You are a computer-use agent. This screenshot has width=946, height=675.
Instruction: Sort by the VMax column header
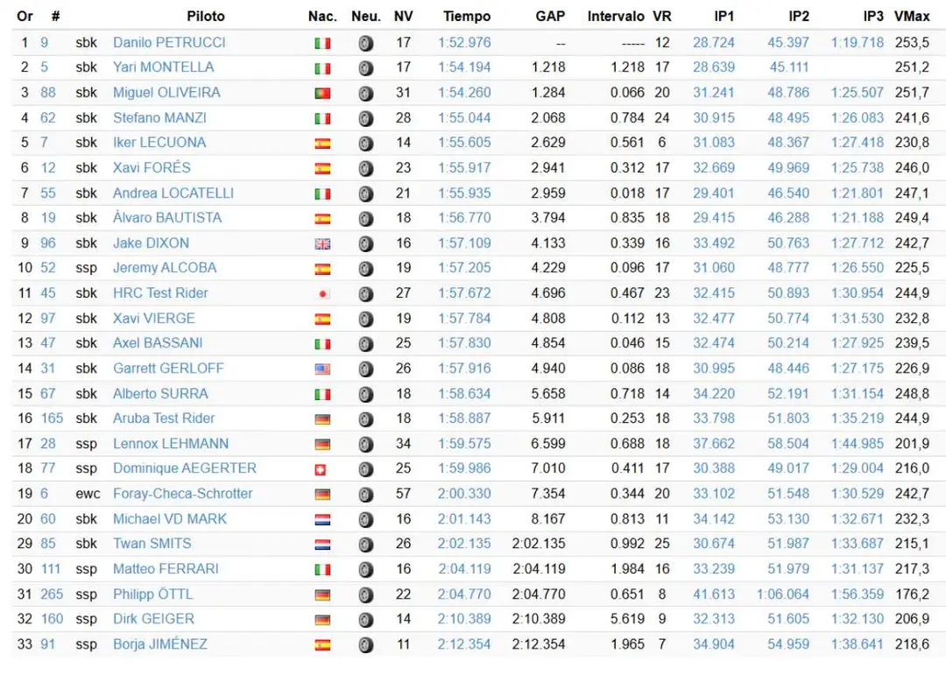912,17
